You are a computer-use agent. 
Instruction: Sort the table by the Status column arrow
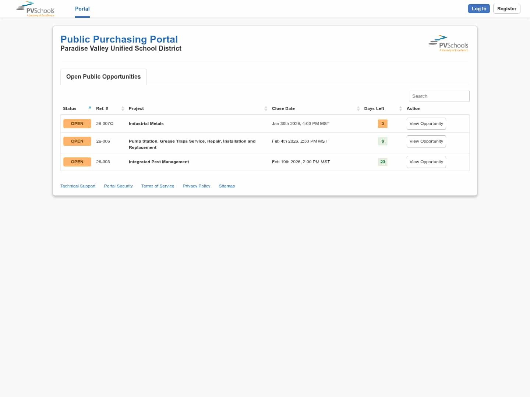point(90,108)
